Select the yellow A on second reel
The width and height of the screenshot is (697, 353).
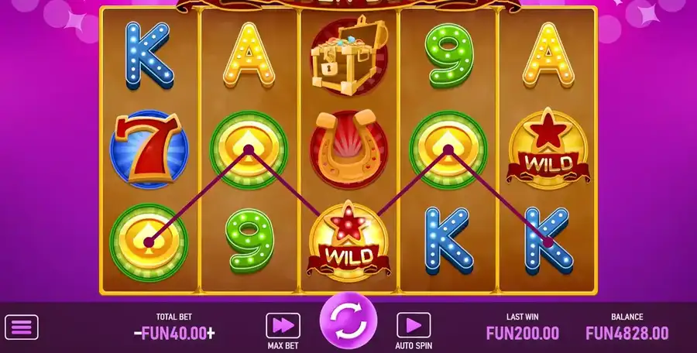(249, 55)
